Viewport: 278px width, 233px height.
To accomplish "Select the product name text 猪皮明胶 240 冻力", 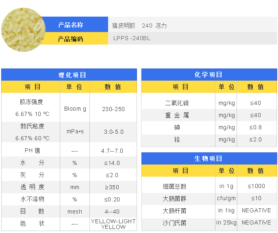I will (139, 26).
